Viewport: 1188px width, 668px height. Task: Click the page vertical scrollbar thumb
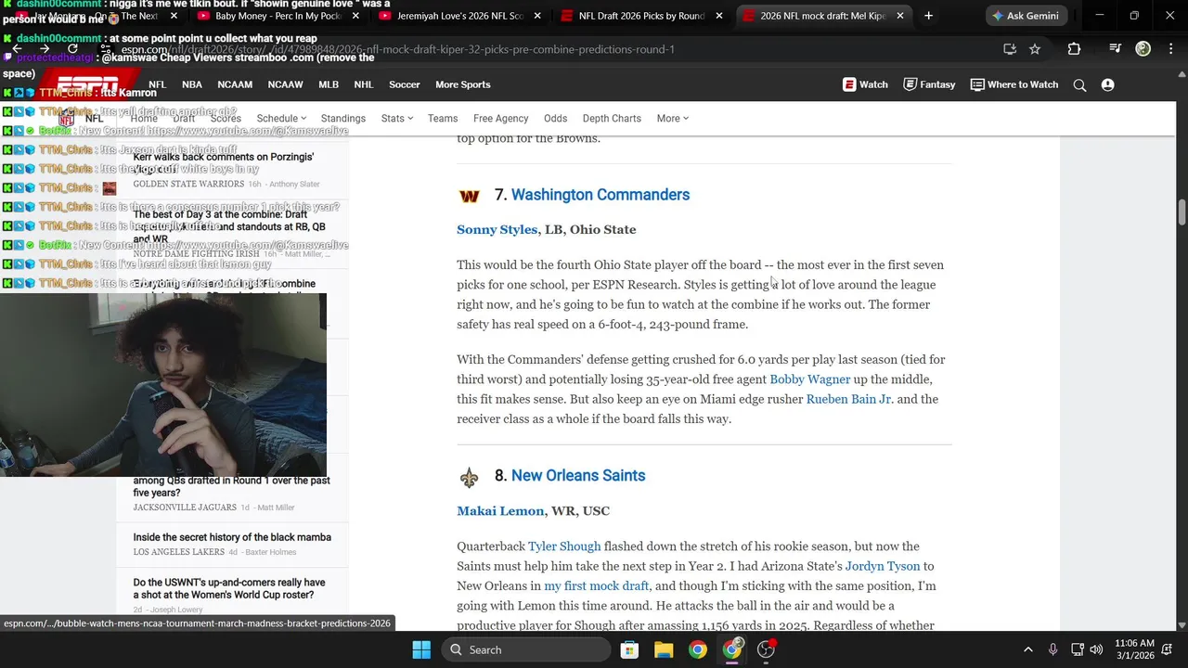click(1182, 212)
